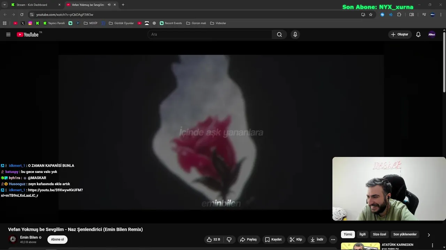
Task: Click the video player area
Action: click(221, 132)
